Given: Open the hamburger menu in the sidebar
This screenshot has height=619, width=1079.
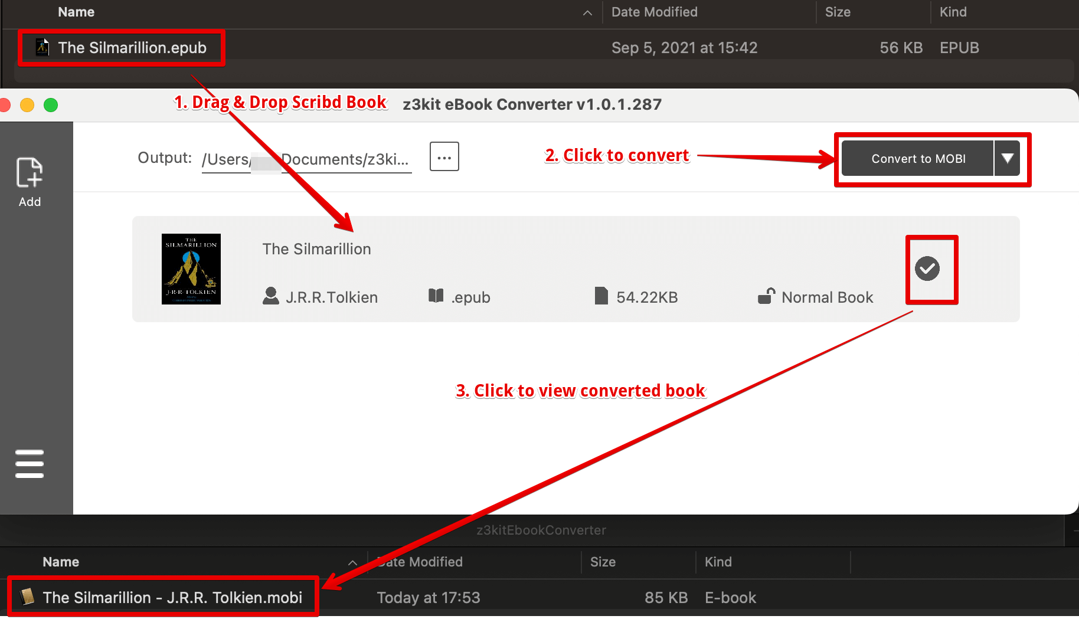Looking at the screenshot, I should coord(30,464).
